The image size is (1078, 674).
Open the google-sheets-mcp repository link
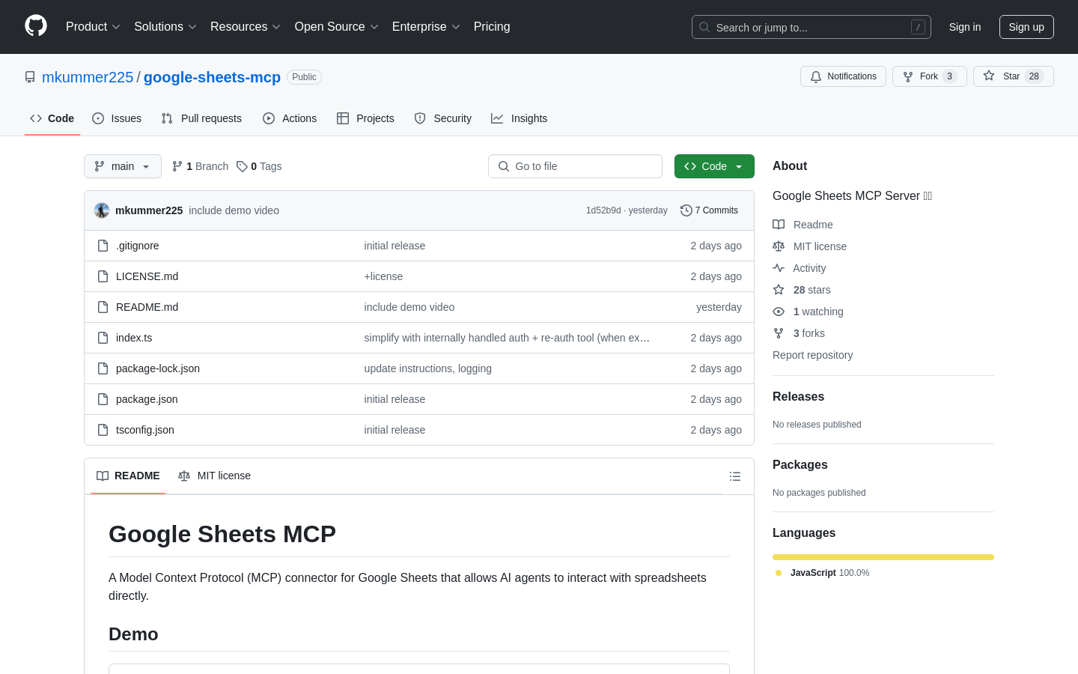coord(212,77)
